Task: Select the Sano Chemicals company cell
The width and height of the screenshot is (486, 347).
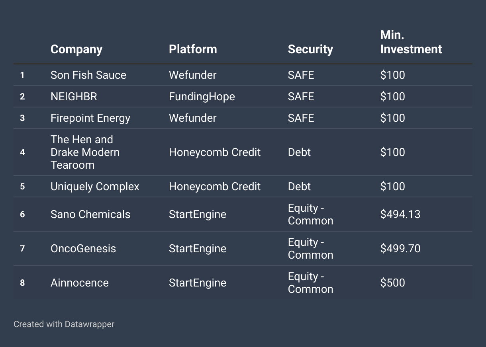Action: [x=90, y=214]
